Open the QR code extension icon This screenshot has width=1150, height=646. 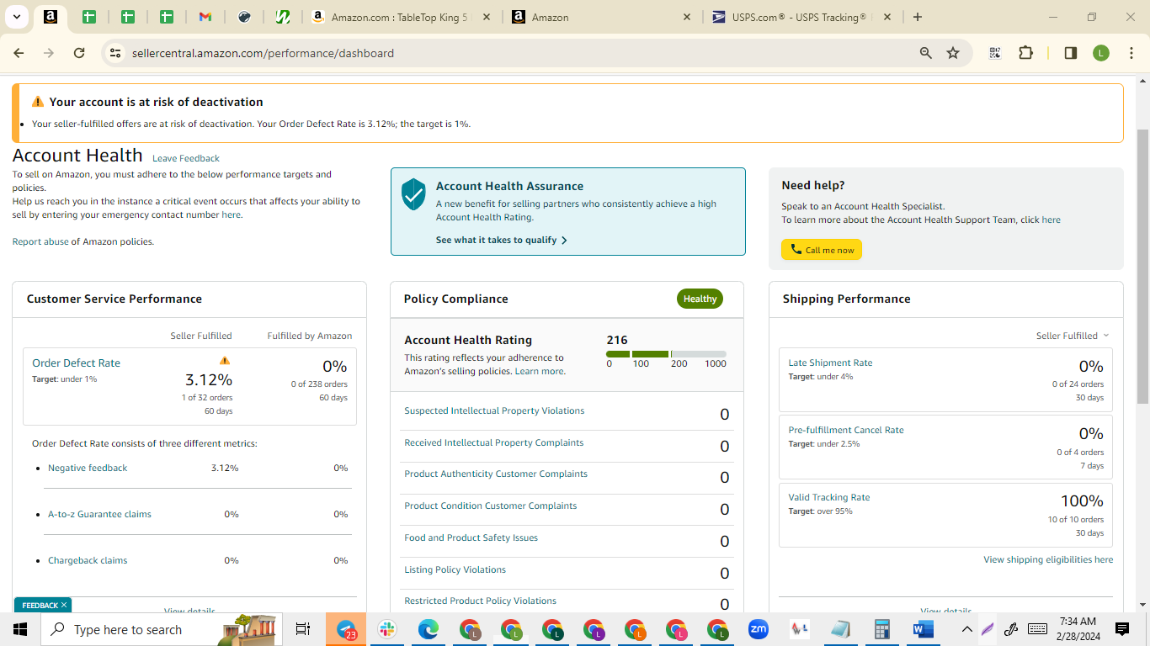pyautogui.click(x=995, y=53)
